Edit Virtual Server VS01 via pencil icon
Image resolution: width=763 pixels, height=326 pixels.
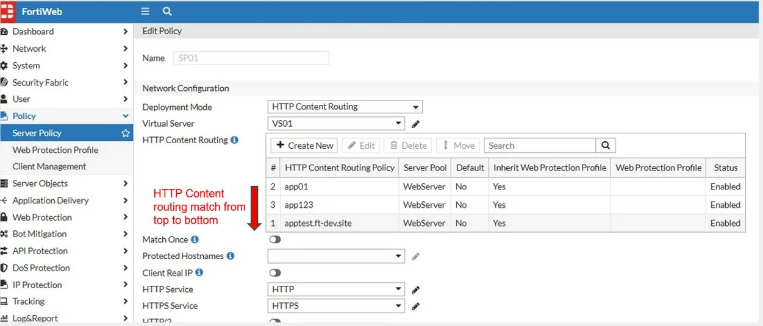coord(415,124)
